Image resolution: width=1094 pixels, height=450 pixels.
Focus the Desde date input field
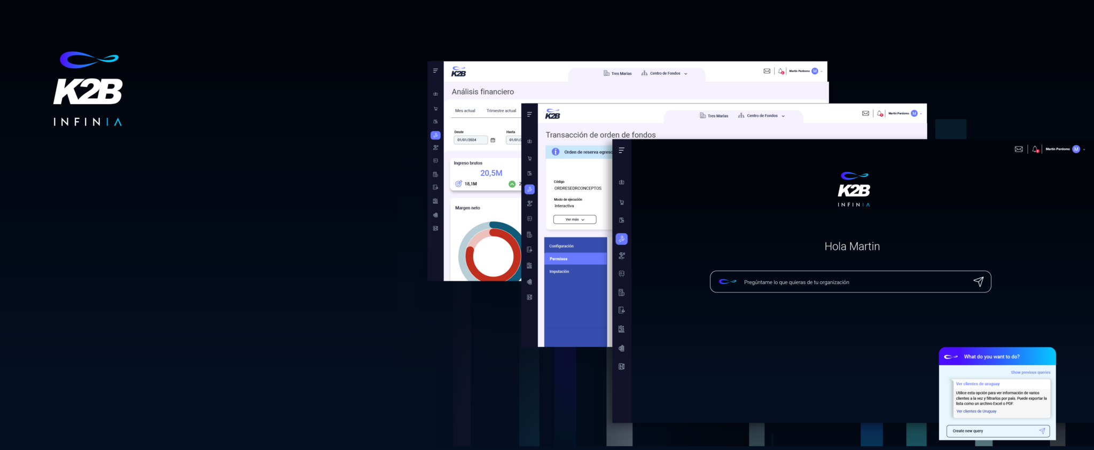click(470, 140)
